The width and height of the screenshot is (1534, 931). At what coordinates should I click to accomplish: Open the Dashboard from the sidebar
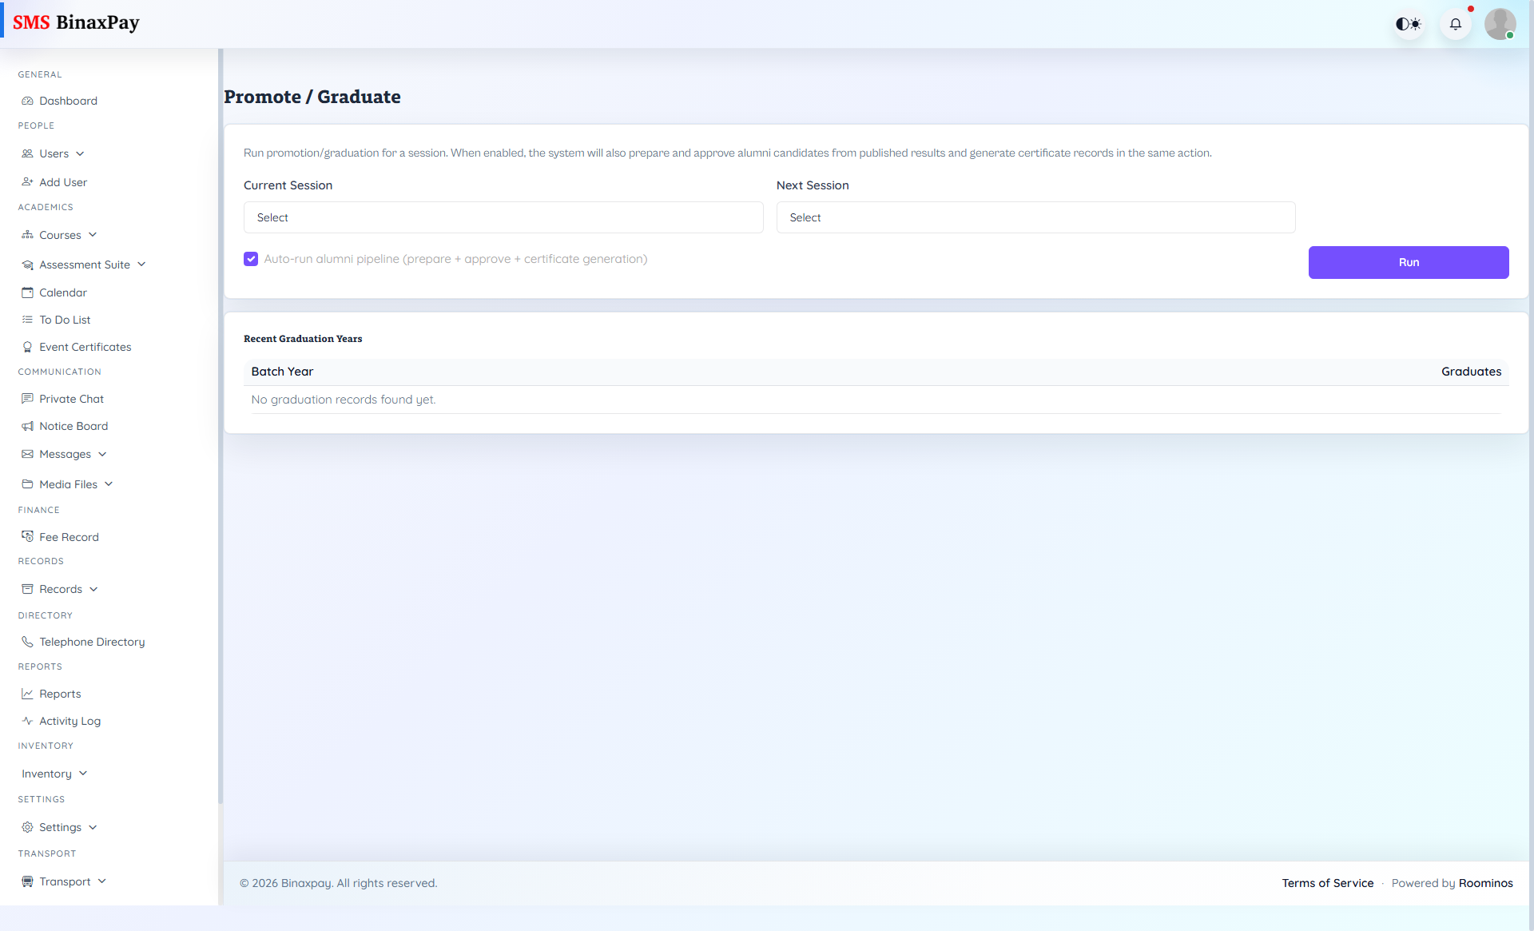[67, 101]
